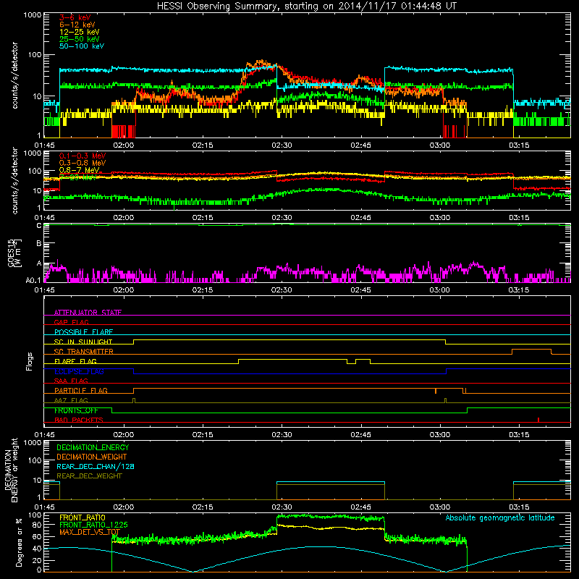Click the REAR_DEC_CHAN/128 legend label
The height and width of the screenshot is (579, 579).
(x=96, y=466)
